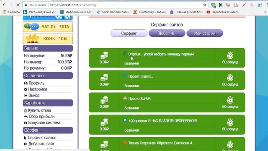Open the Рекомендуемые bookmark
Viewport: 268px width, 151px height.
pos(40,12)
